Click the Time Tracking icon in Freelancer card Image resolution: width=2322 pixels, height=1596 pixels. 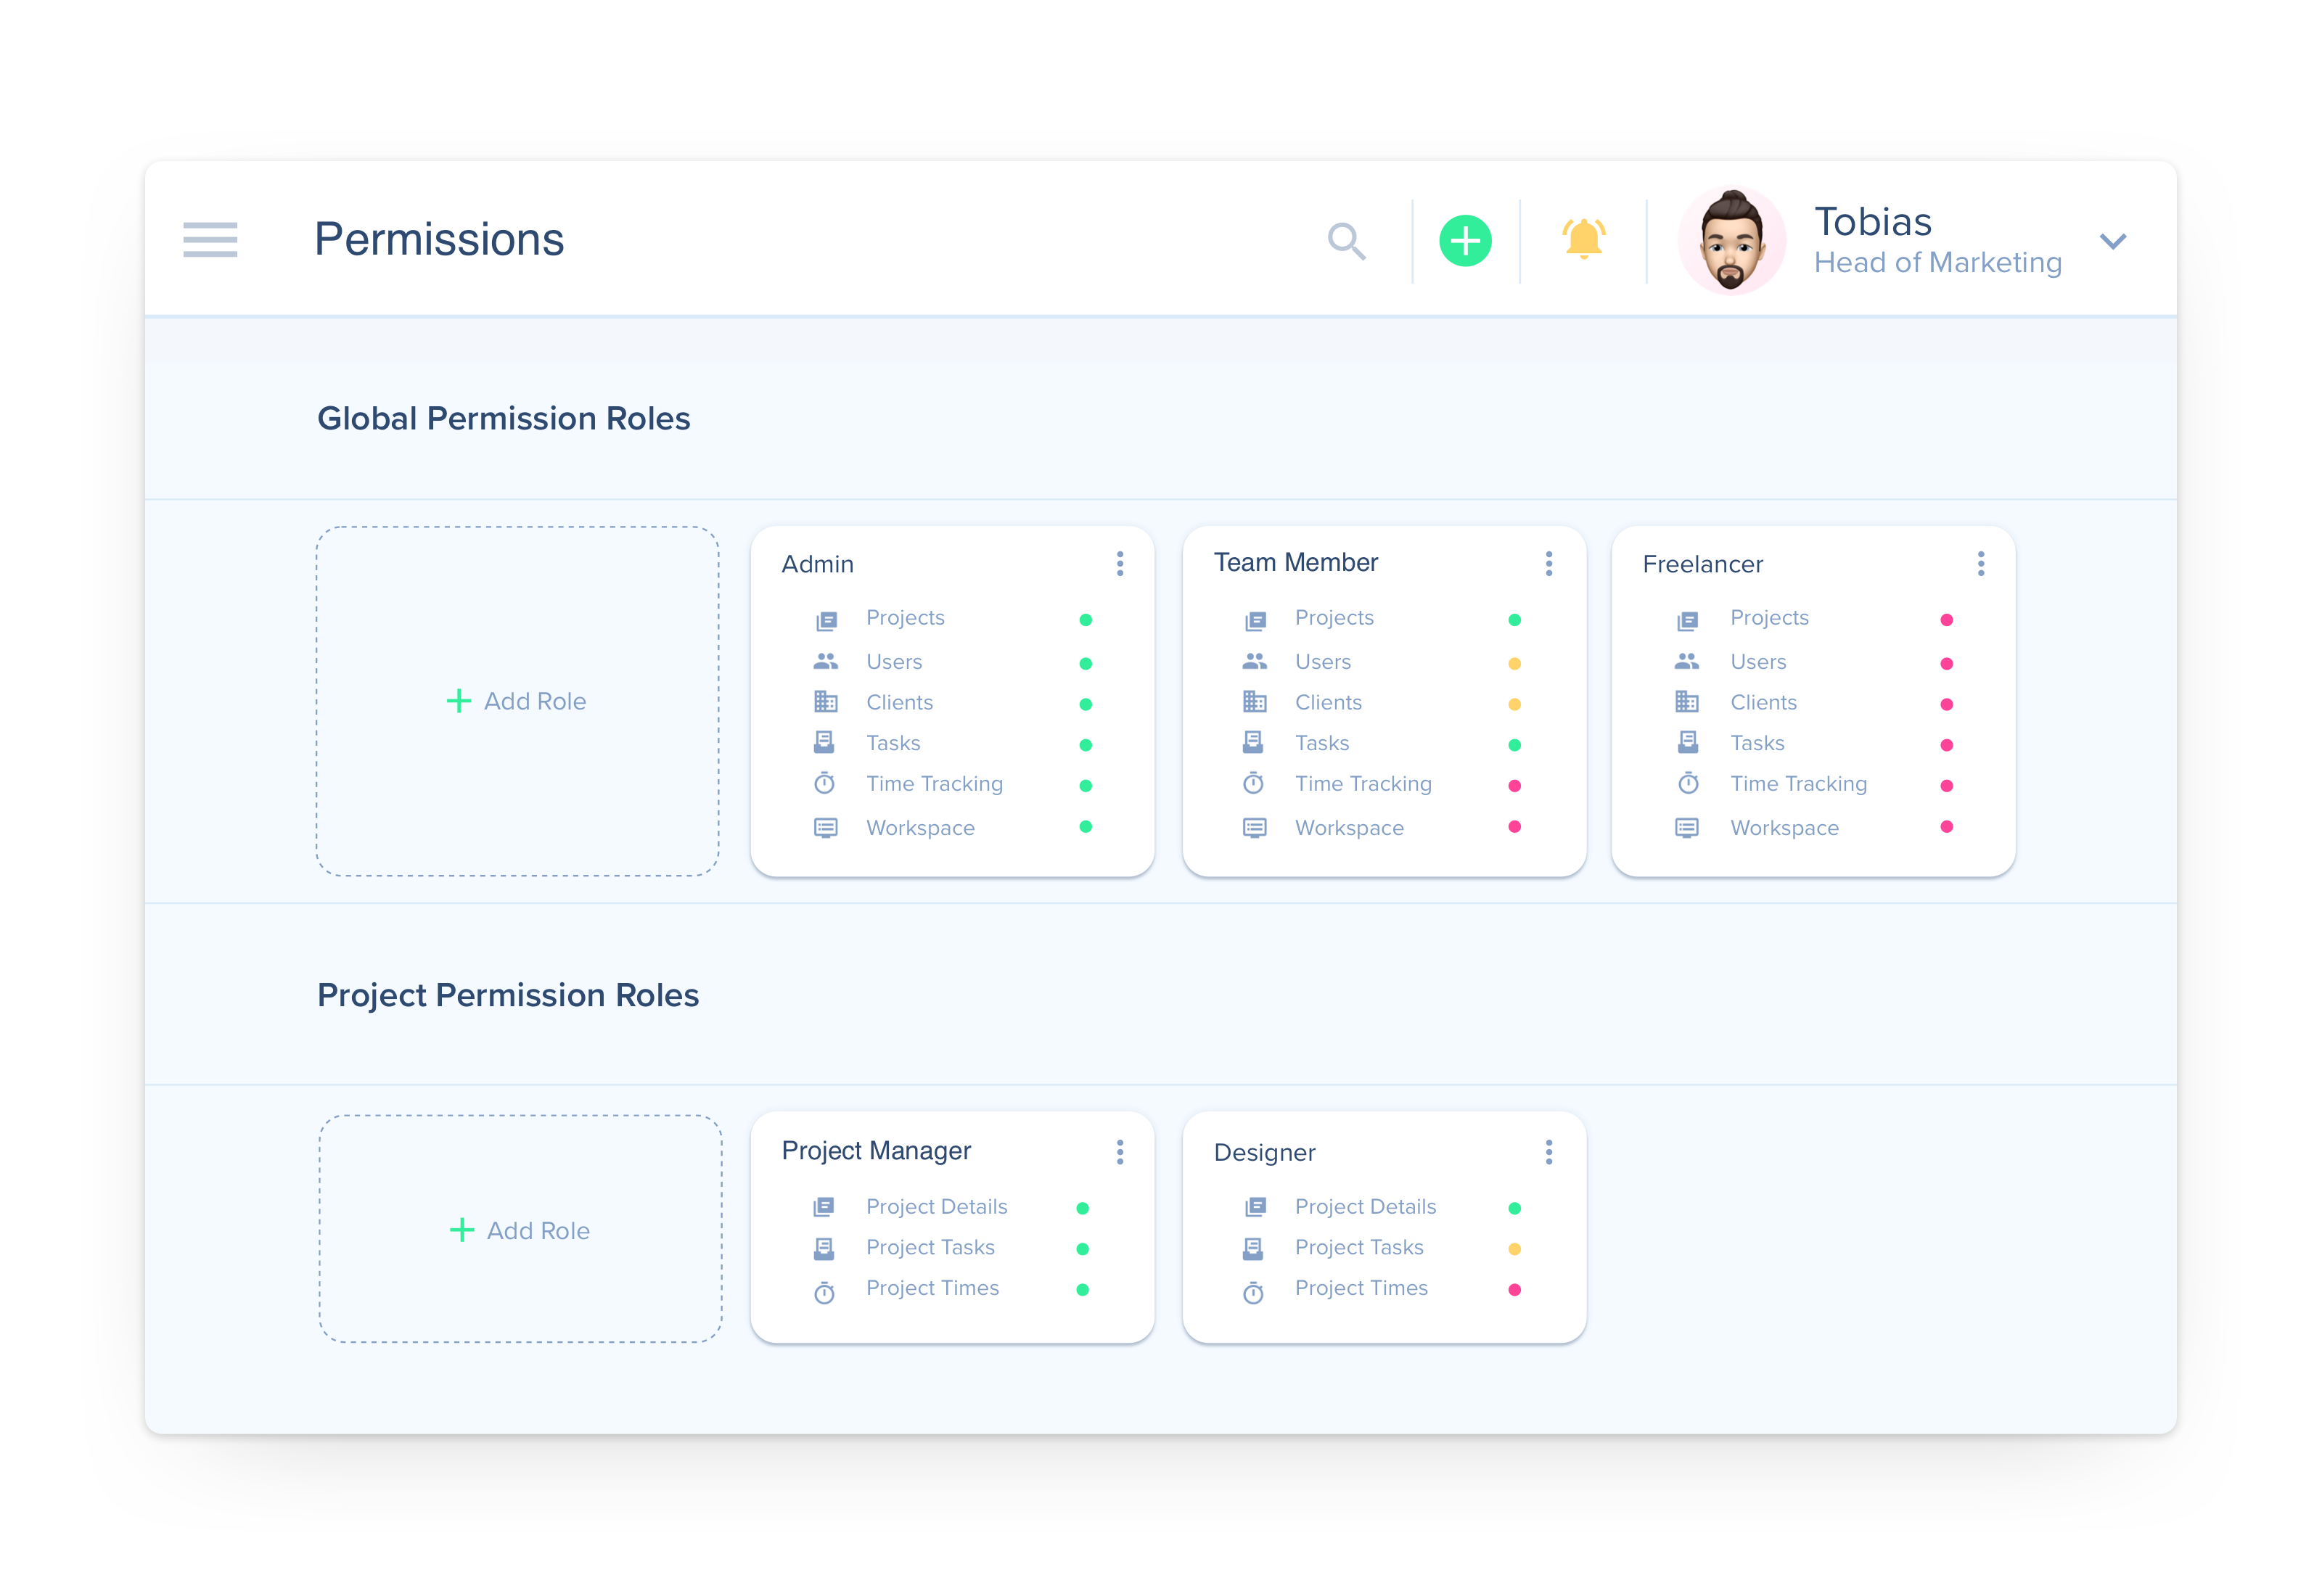pyautogui.click(x=1688, y=783)
